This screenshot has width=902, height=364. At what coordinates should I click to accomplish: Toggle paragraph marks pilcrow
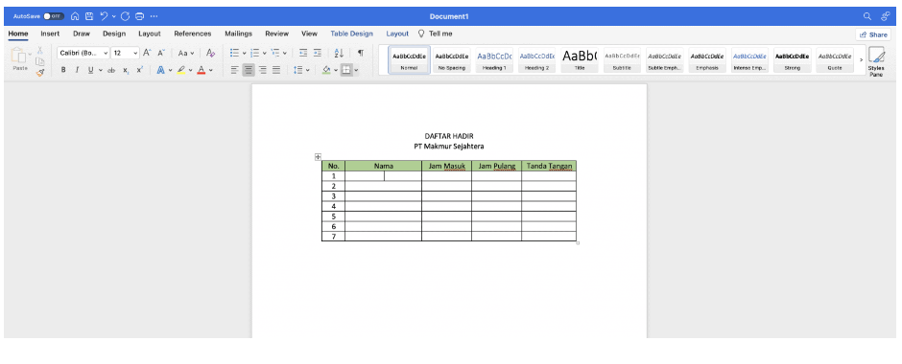tap(361, 53)
